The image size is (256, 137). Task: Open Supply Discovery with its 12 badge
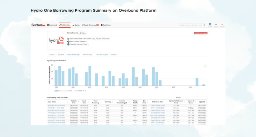90,25
